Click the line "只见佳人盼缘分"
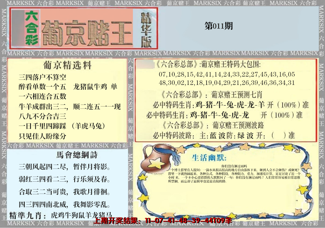The image size is (325, 228). pyautogui.click(x=42, y=136)
